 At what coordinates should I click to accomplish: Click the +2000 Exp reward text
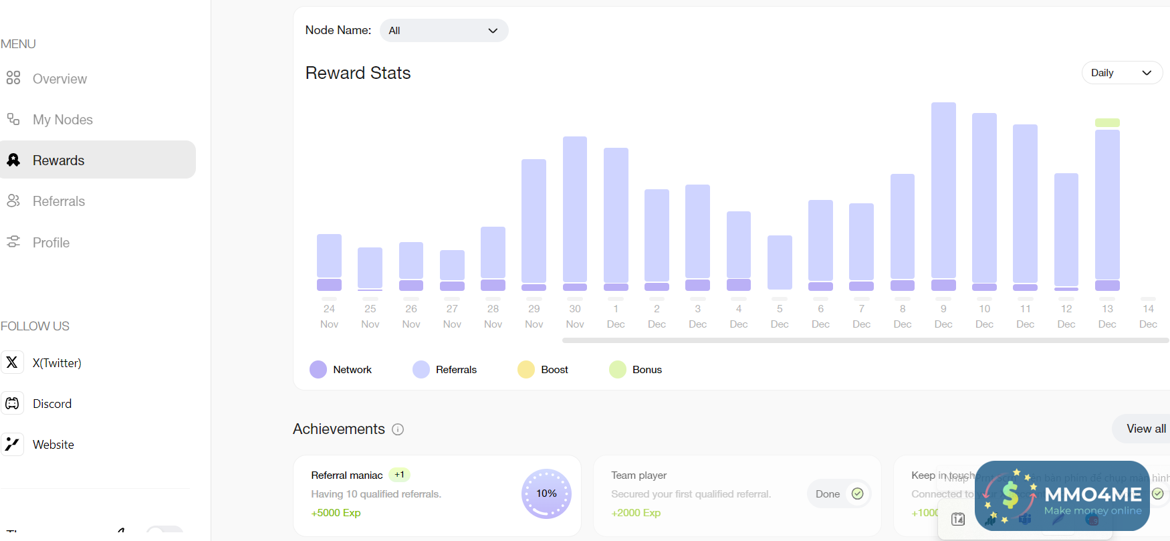coord(636,513)
